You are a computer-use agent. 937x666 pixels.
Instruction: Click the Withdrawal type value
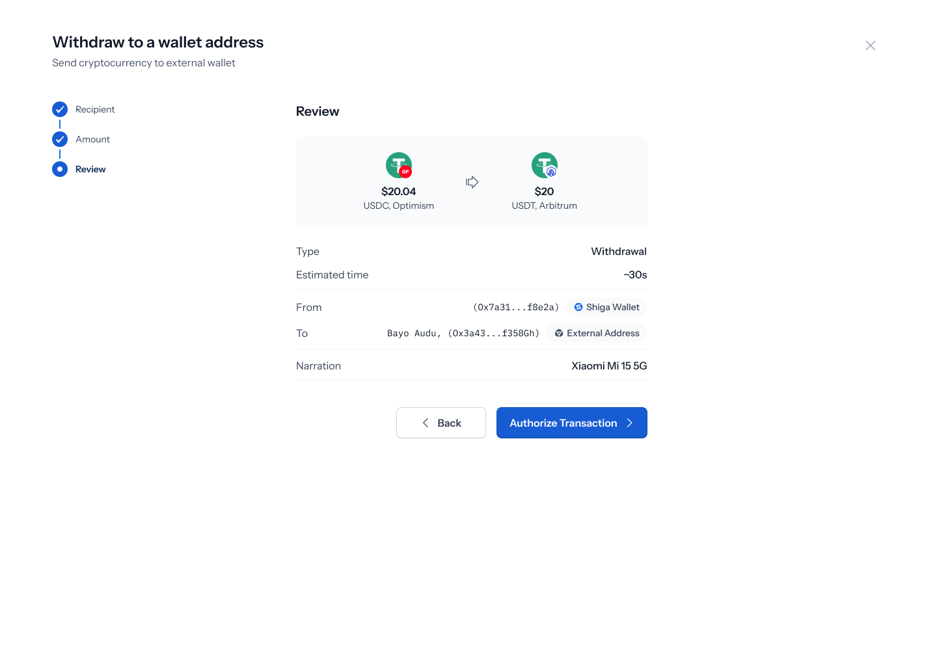click(x=619, y=251)
